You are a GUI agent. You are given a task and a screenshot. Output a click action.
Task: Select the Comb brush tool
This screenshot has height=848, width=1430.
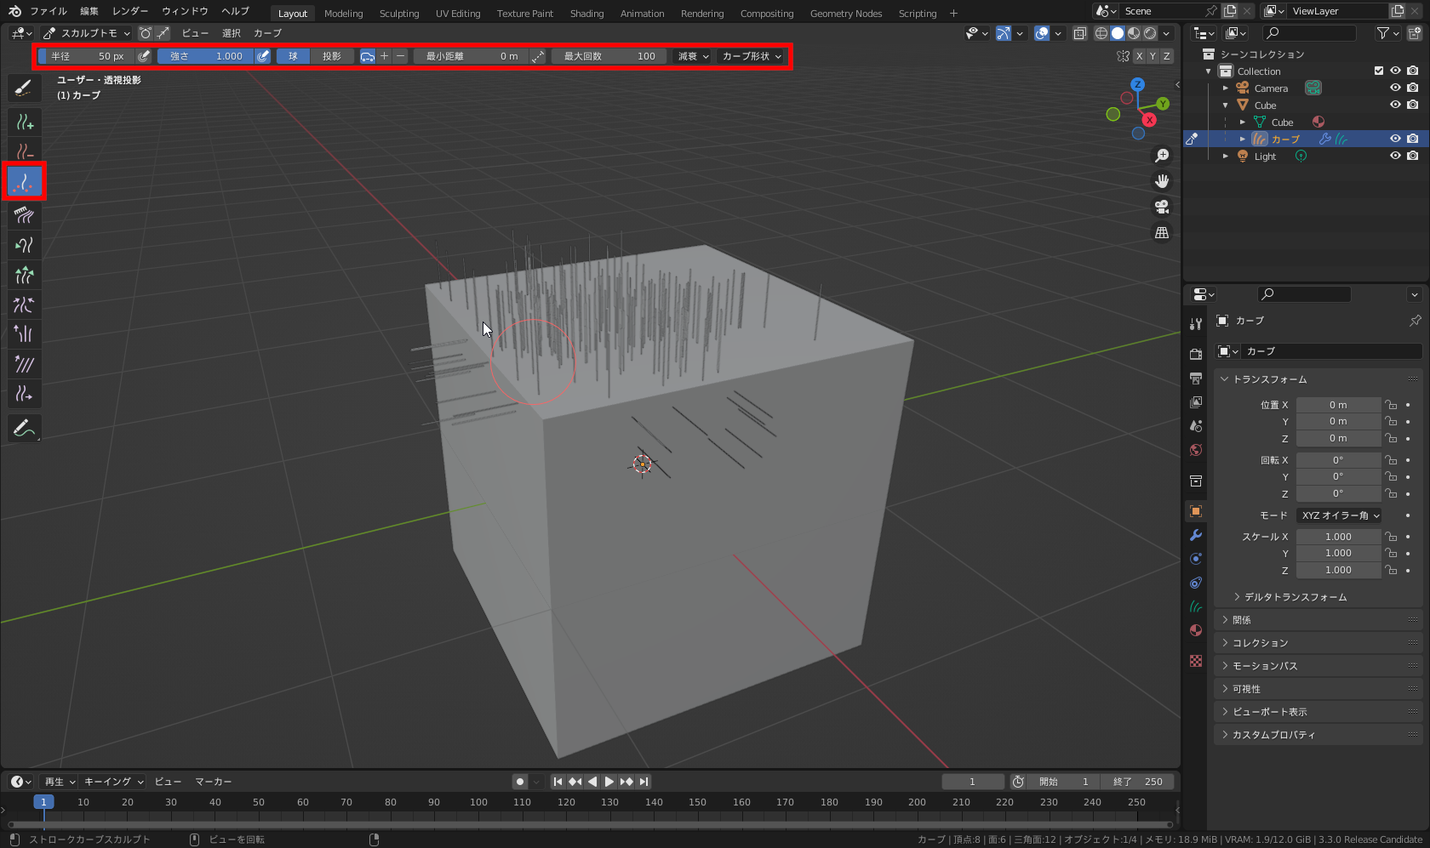24,215
